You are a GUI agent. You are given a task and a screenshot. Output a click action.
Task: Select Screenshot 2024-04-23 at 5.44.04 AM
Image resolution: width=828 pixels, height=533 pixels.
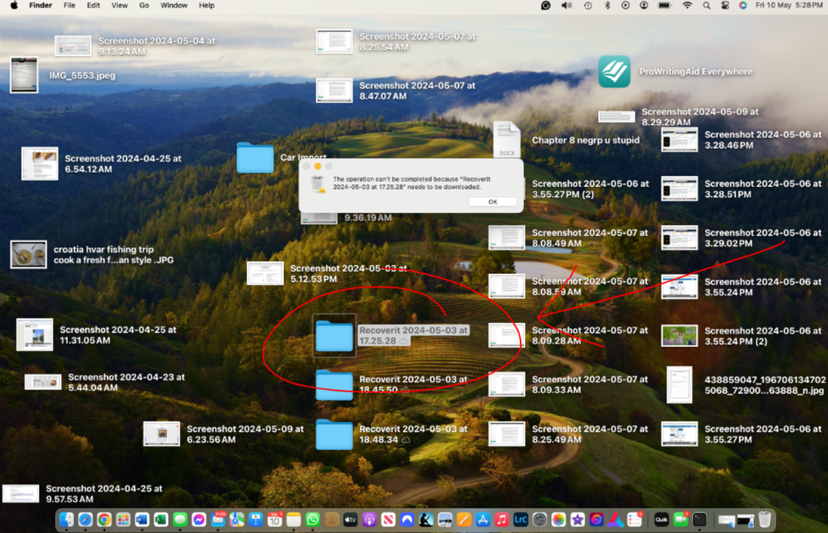tap(43, 382)
